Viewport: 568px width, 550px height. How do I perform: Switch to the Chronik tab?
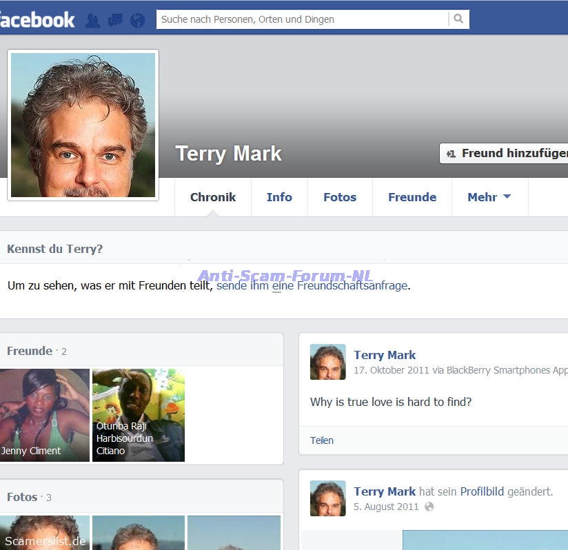[213, 197]
